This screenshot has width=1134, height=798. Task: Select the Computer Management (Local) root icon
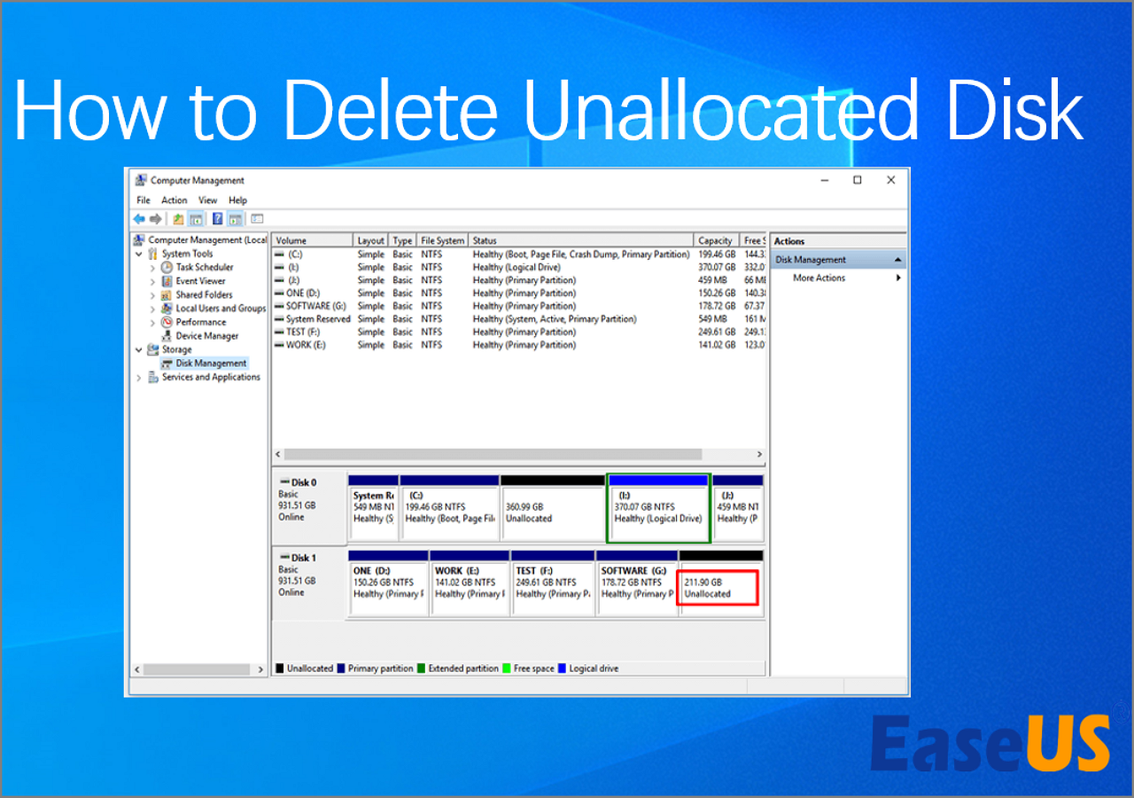139,240
